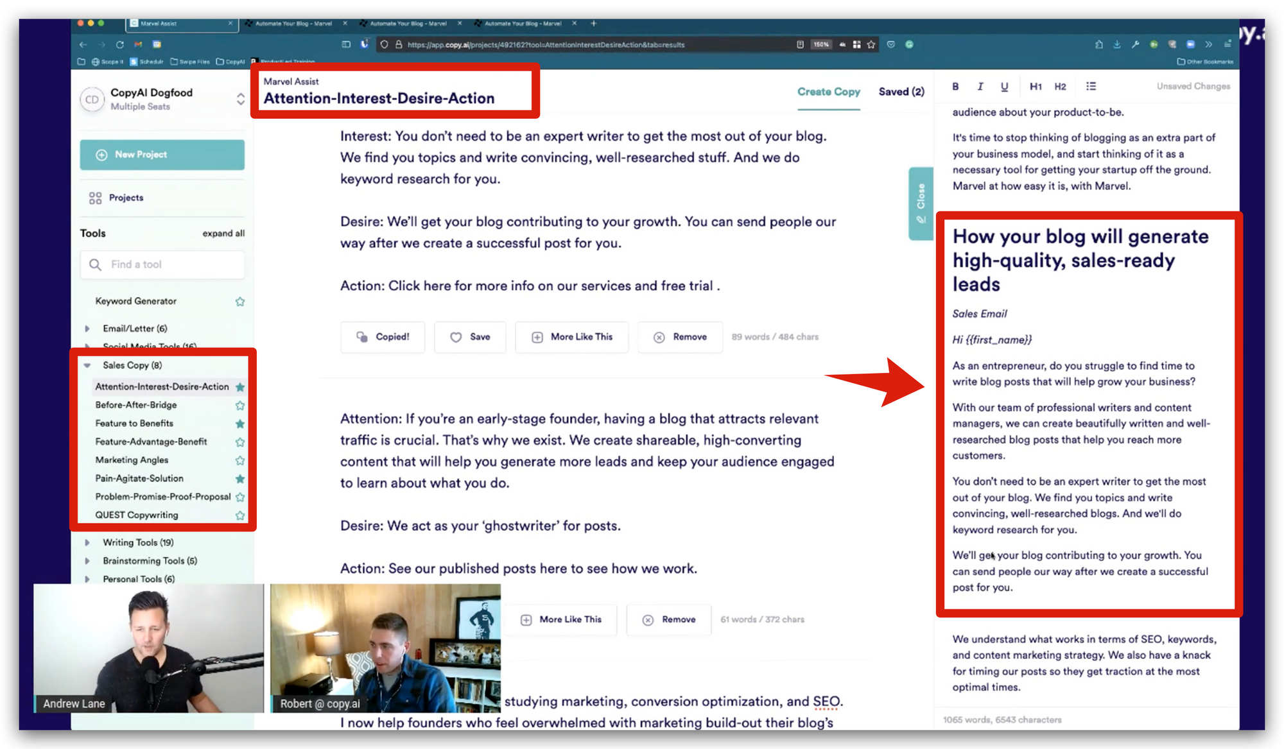
Task: Open the Other Bookmarks folder
Action: 1205,62
